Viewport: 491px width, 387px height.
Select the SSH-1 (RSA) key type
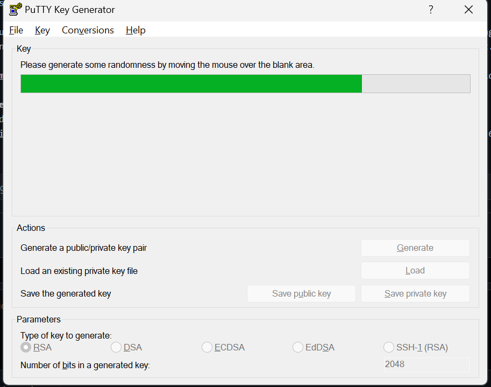point(416,347)
